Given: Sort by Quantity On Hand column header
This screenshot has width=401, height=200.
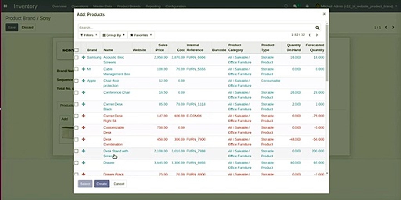Looking at the screenshot, I should click(x=294, y=47).
